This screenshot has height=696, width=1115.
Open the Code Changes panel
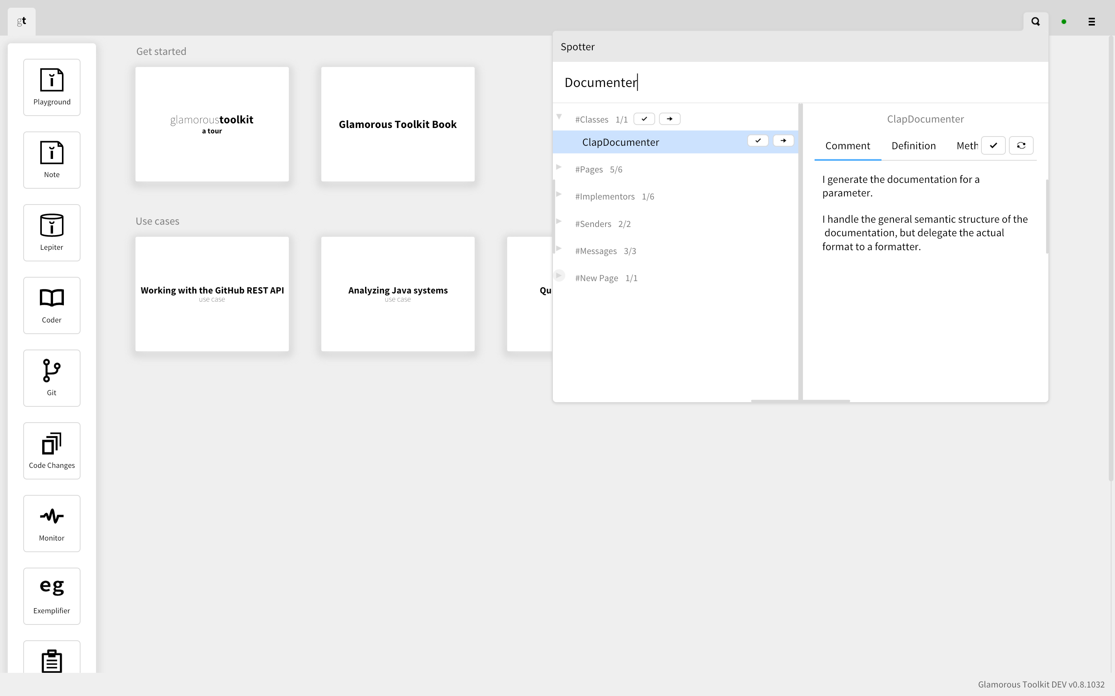coord(51,450)
